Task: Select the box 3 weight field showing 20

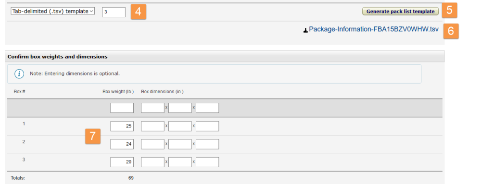Action: (x=122, y=162)
